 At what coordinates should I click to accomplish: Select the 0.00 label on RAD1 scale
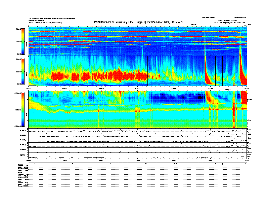(19, 84)
